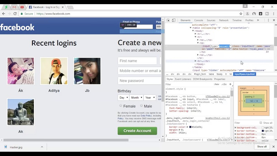
Task: Click the download arrow extension icon
Action: click(x=260, y=14)
